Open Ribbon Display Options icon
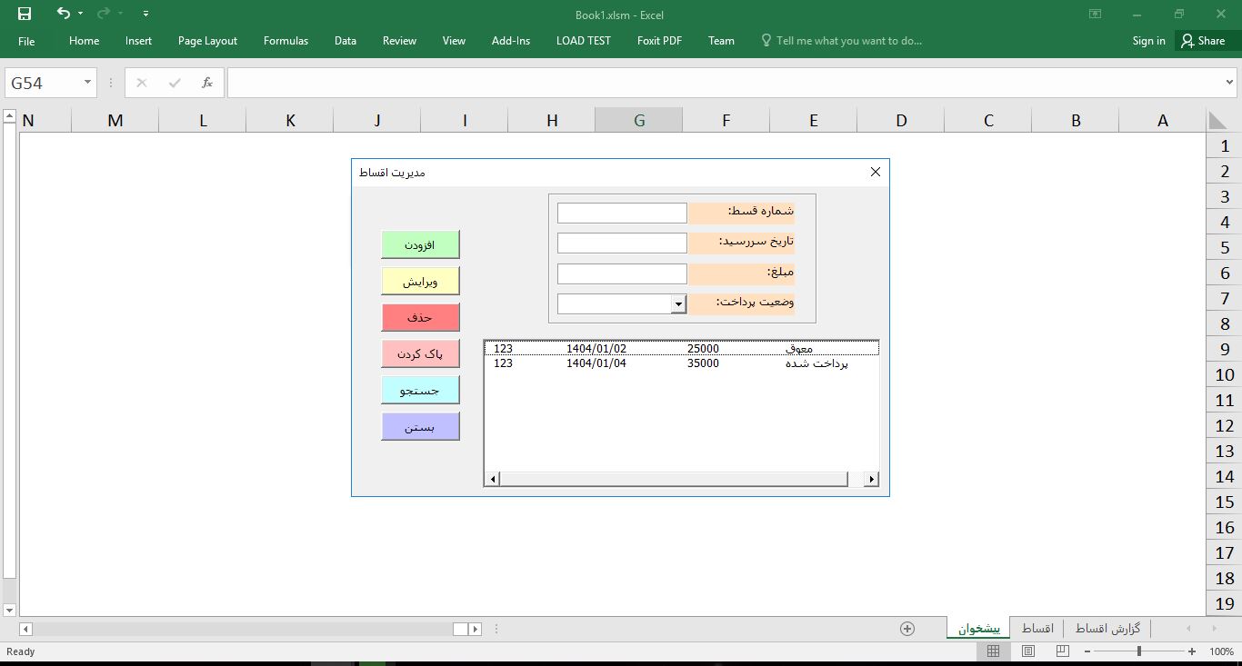 (1095, 14)
